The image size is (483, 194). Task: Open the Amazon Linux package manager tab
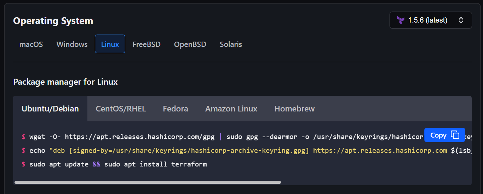pyautogui.click(x=231, y=109)
